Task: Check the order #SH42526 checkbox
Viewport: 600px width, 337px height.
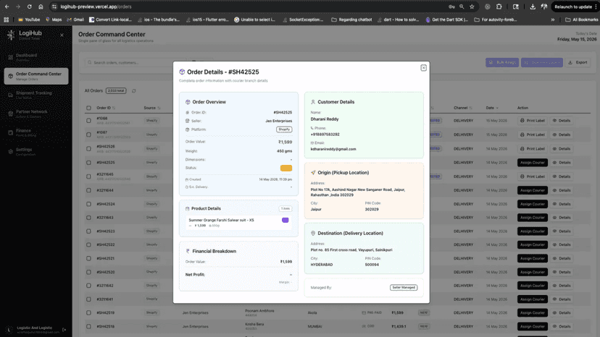Action: tap(89, 149)
